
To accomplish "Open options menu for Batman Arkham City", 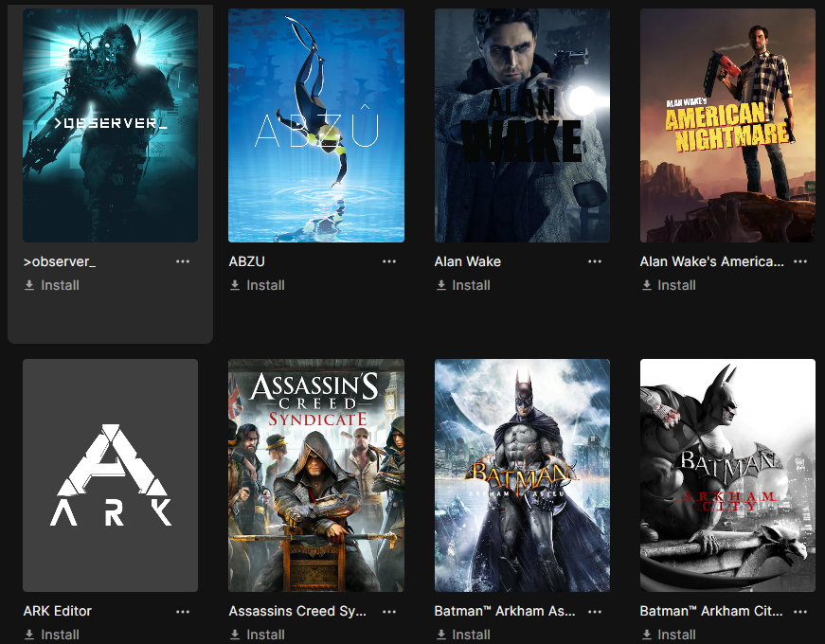I will [800, 612].
